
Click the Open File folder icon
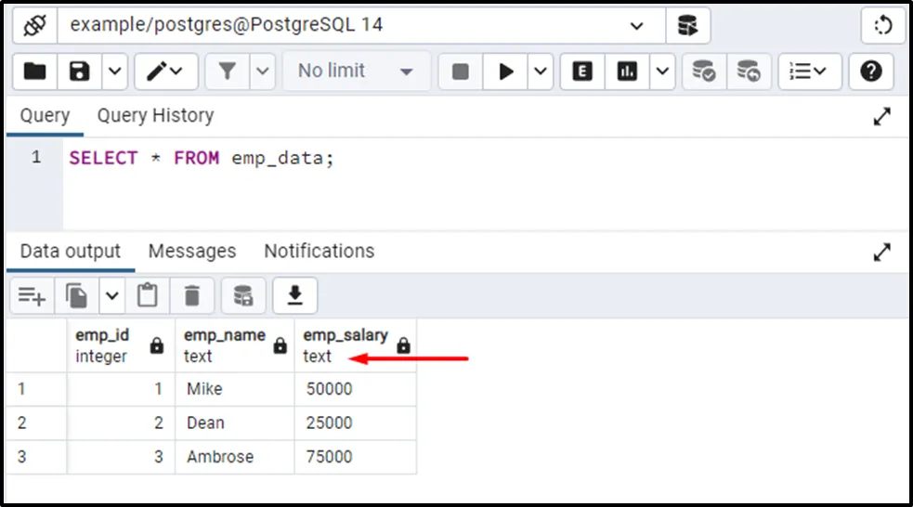tap(34, 71)
